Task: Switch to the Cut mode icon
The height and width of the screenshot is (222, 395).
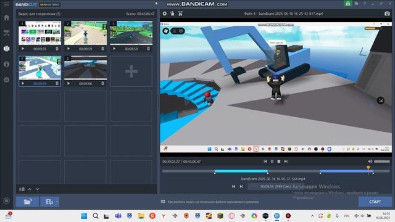Action: pos(7,33)
